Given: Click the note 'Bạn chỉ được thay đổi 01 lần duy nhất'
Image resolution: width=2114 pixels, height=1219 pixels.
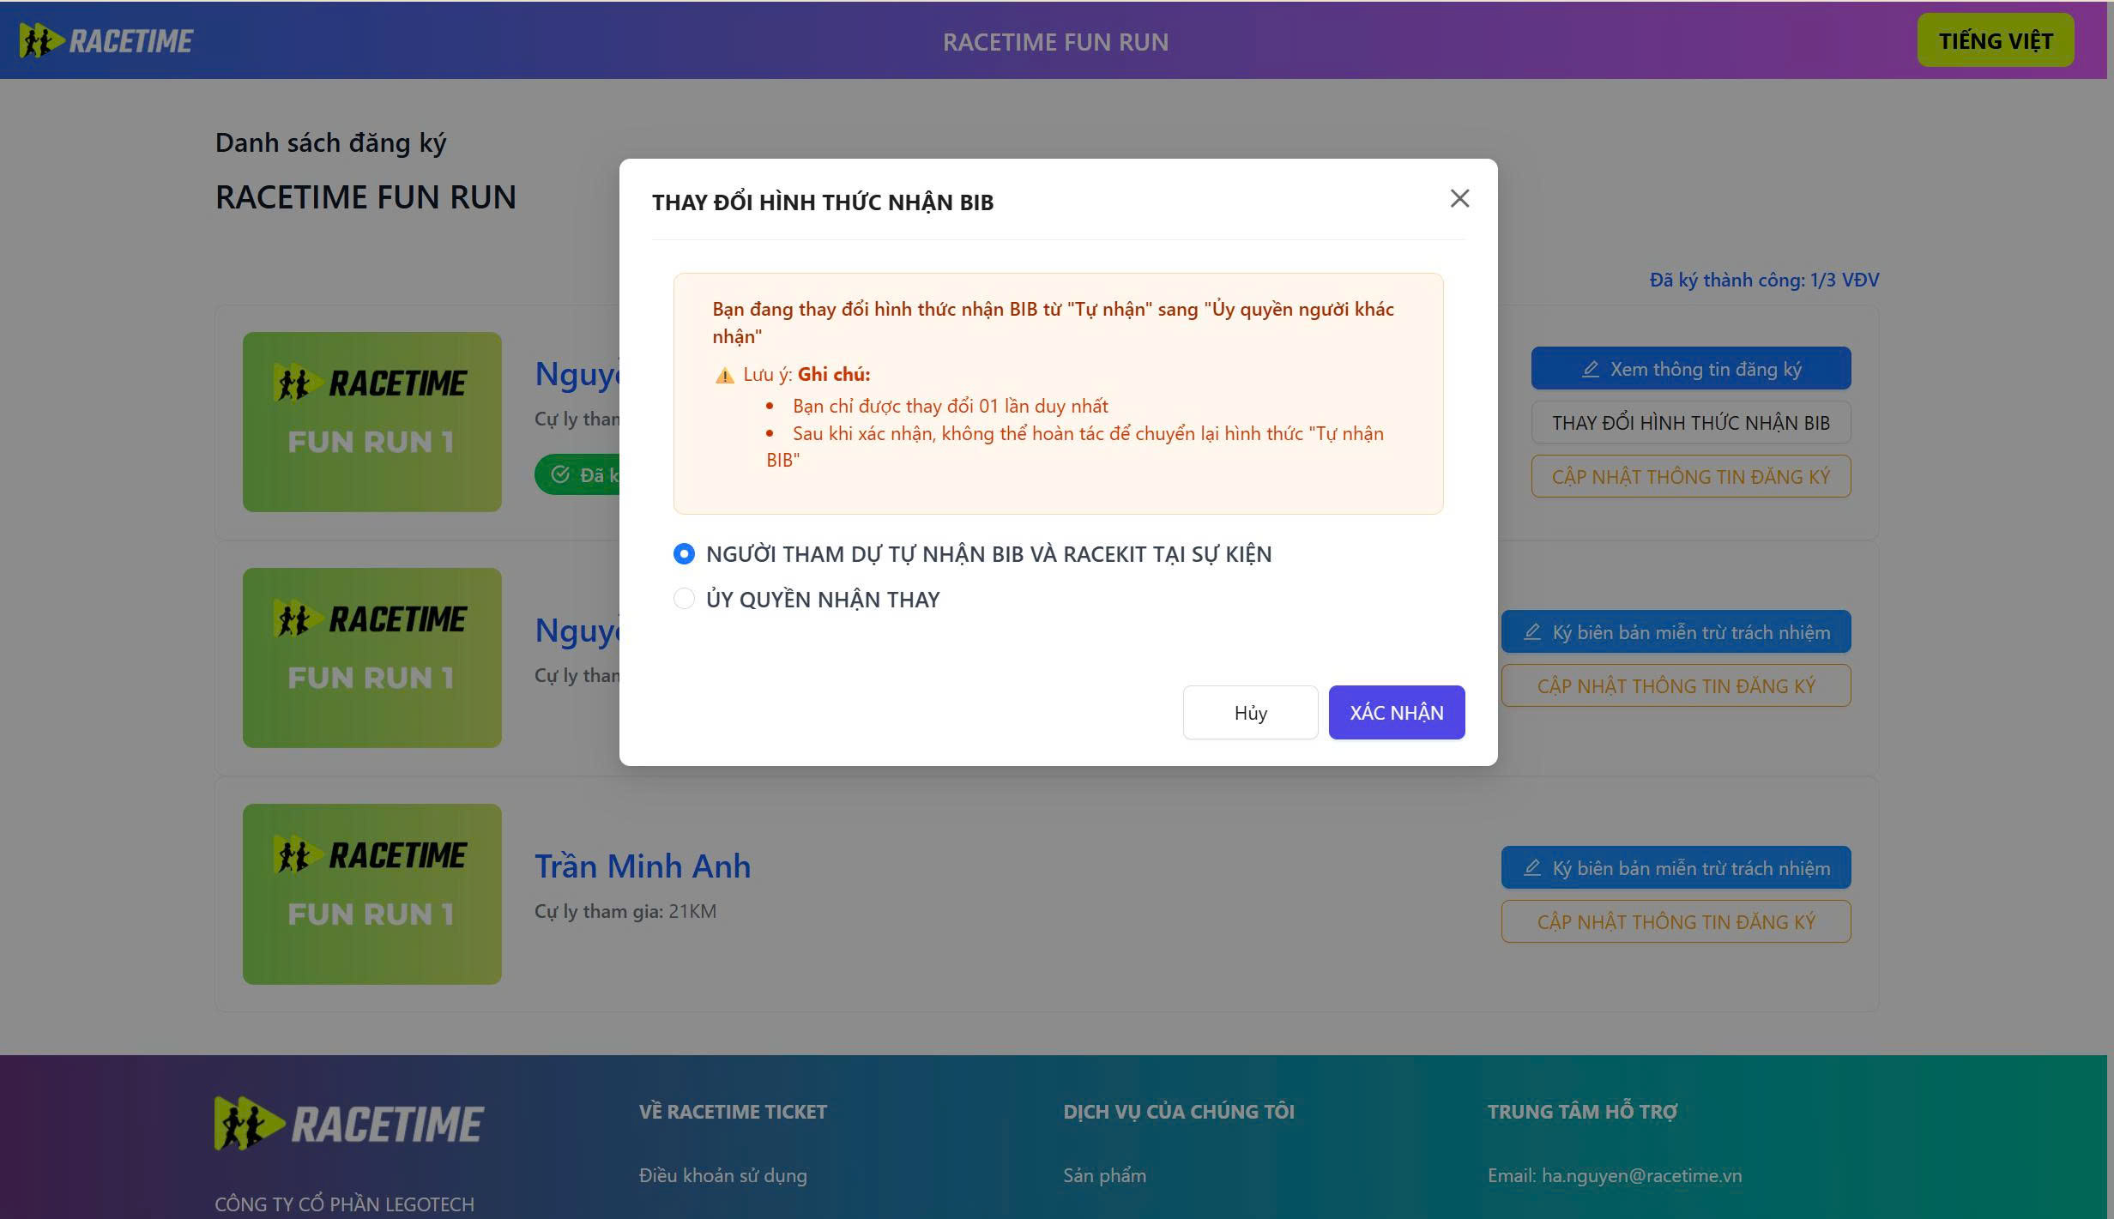Looking at the screenshot, I should click(950, 406).
